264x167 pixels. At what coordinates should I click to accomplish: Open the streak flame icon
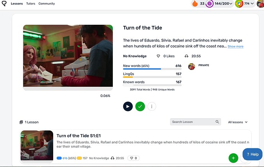[195, 3]
